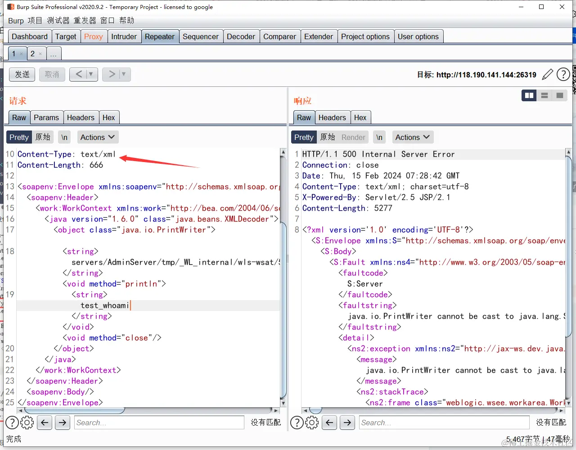The width and height of the screenshot is (576, 450).
Task: Select the Repeater tab
Action: click(160, 36)
